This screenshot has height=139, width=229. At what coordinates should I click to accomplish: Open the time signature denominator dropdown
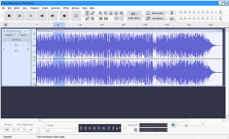[x=38, y=130]
